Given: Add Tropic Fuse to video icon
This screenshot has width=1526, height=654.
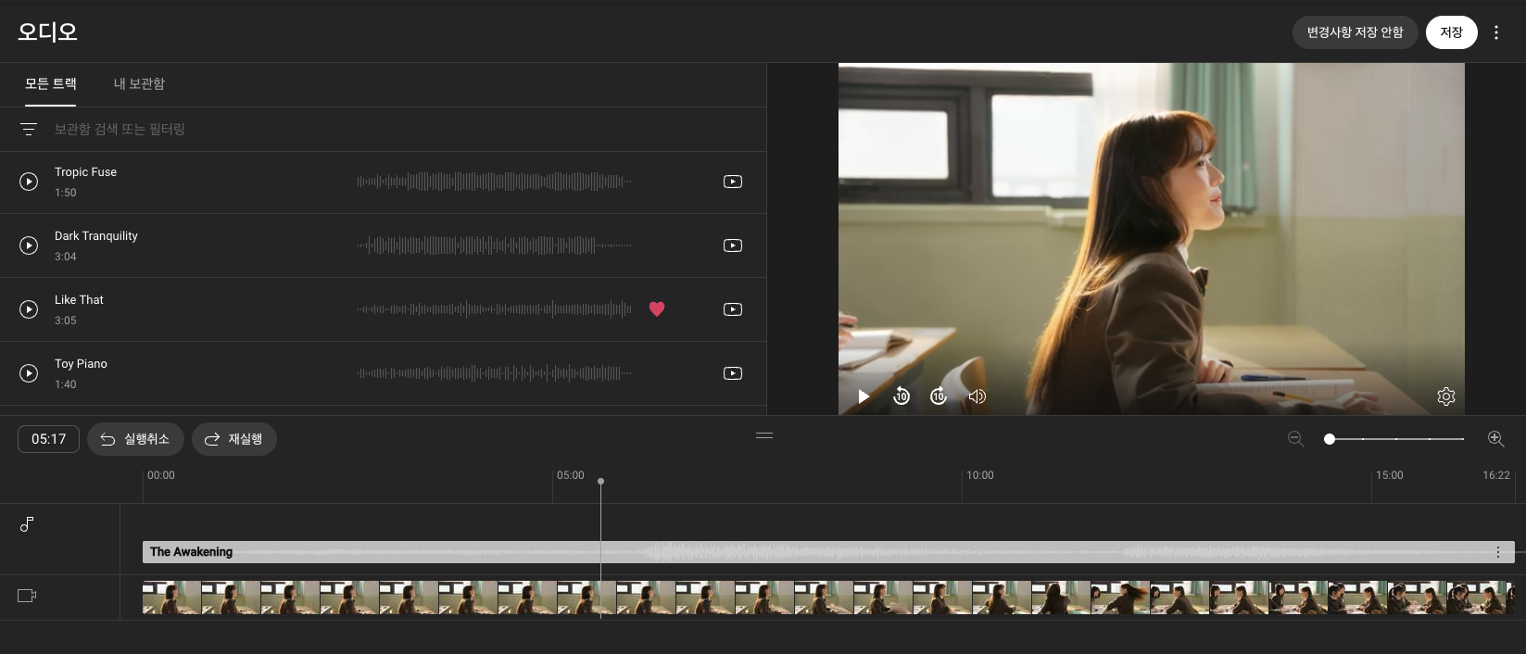Looking at the screenshot, I should [733, 182].
